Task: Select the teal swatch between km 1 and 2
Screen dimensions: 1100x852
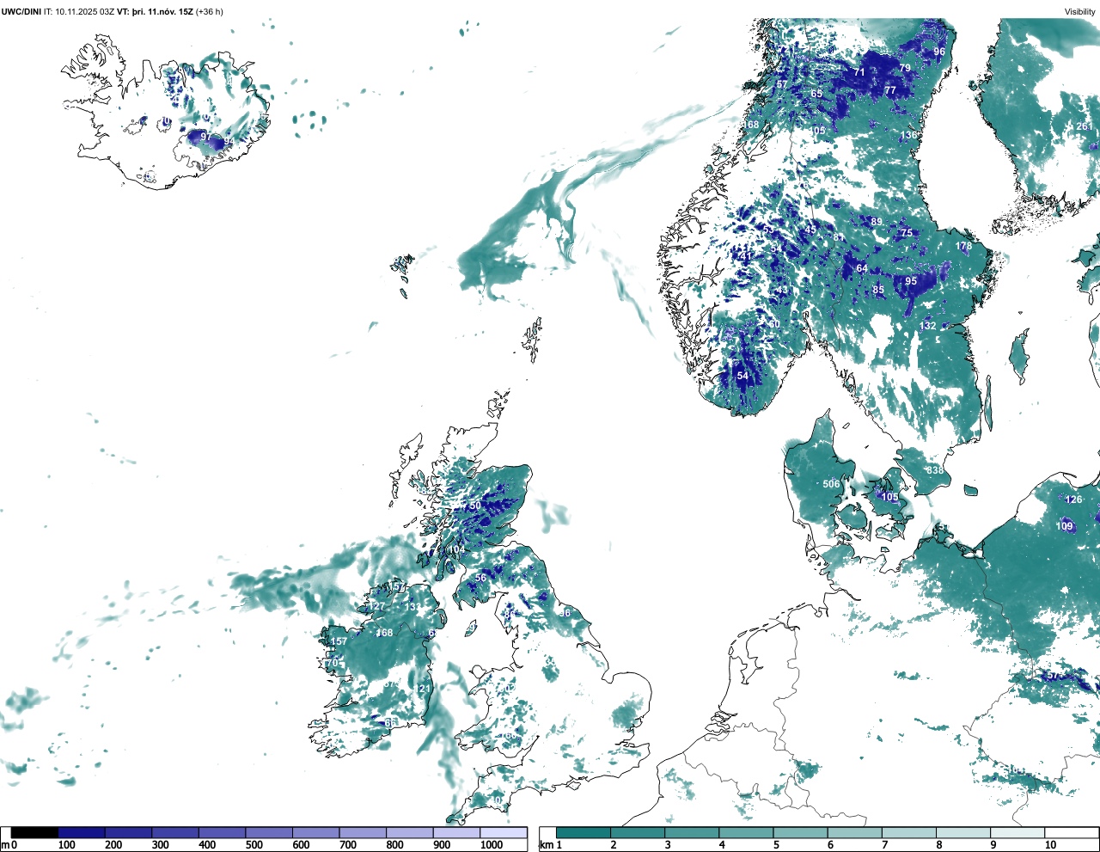Action: (584, 832)
